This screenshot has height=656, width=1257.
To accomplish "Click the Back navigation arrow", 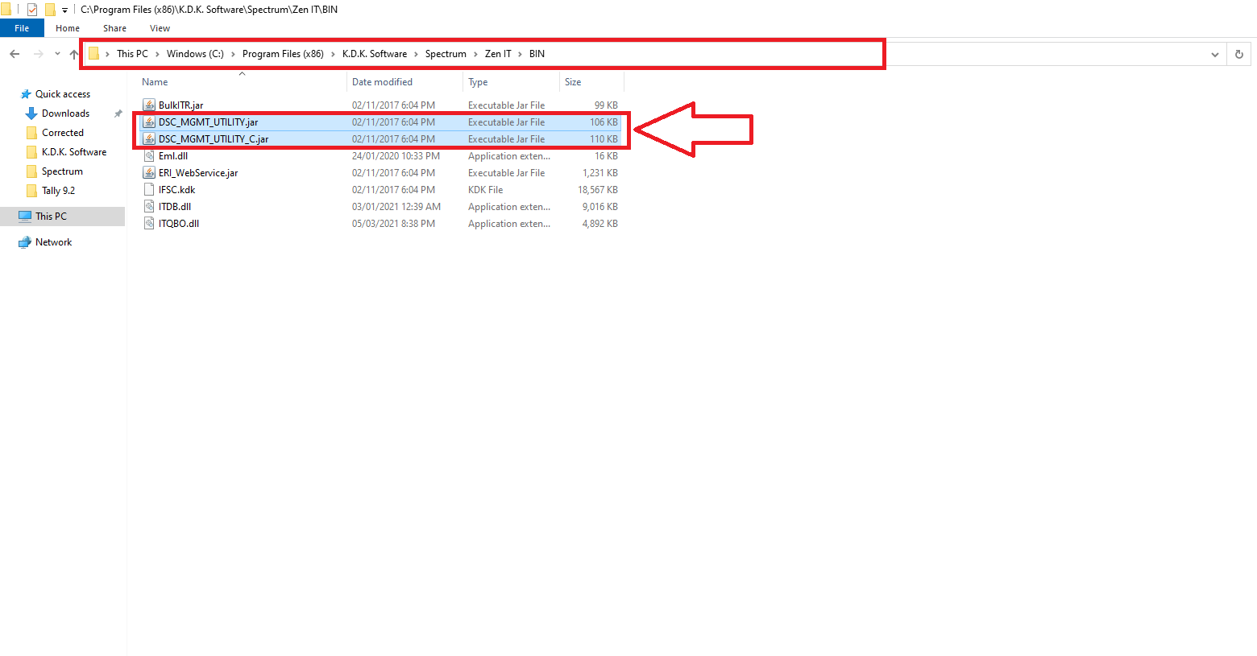I will pyautogui.click(x=15, y=54).
